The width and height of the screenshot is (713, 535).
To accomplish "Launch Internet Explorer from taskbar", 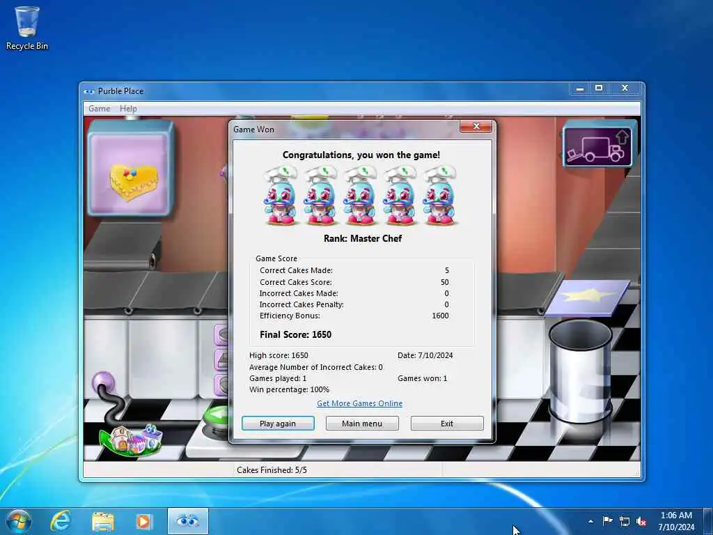I will 61,521.
